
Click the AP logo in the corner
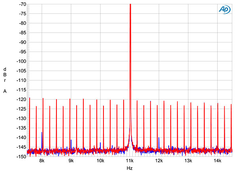pos(225,9)
